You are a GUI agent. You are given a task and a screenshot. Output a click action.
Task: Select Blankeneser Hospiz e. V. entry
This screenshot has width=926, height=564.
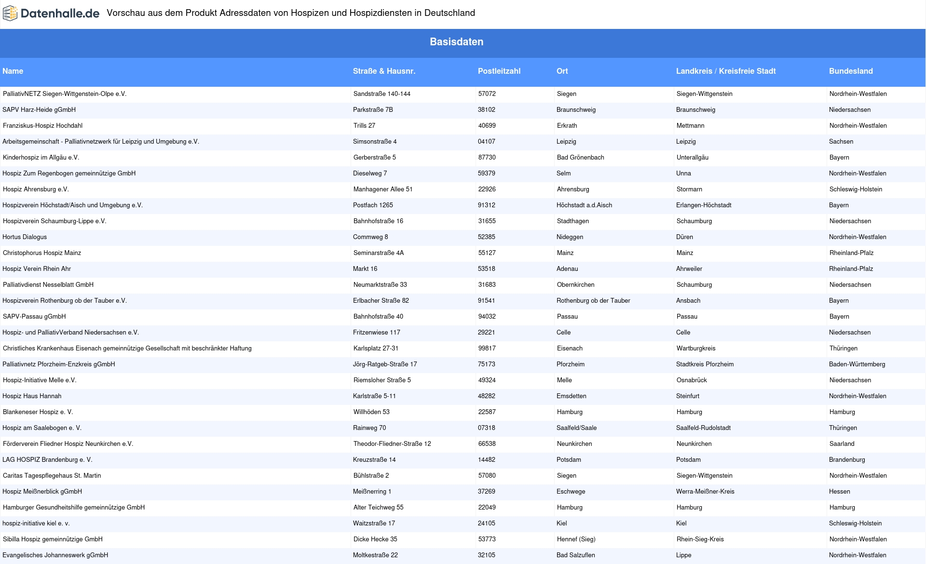38,412
